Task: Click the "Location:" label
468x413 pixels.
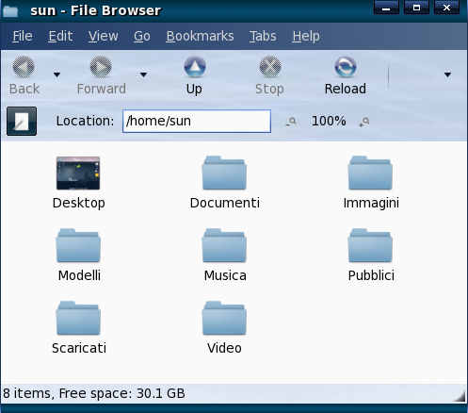Action: click(85, 121)
